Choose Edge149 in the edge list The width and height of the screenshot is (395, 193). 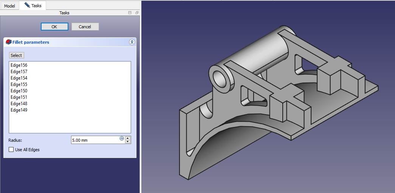19,110
